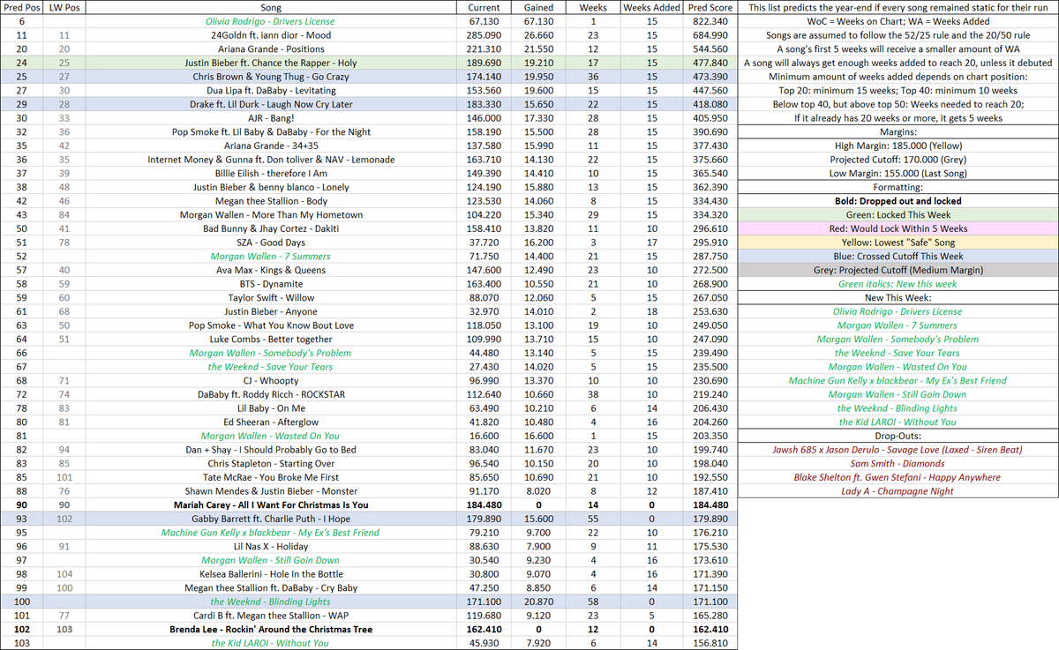This screenshot has width=1059, height=650.
Task: Select "Red: Would Lock Within 5 Weeks" legend cell
Action: 898,228
